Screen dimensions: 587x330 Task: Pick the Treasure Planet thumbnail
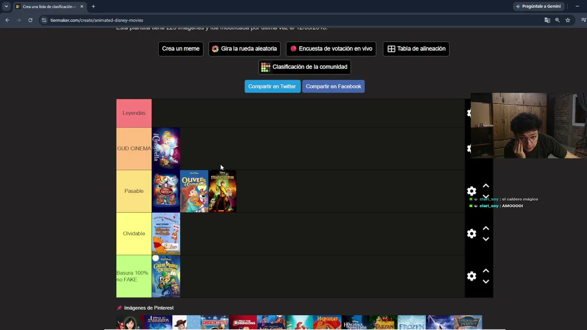(468, 322)
